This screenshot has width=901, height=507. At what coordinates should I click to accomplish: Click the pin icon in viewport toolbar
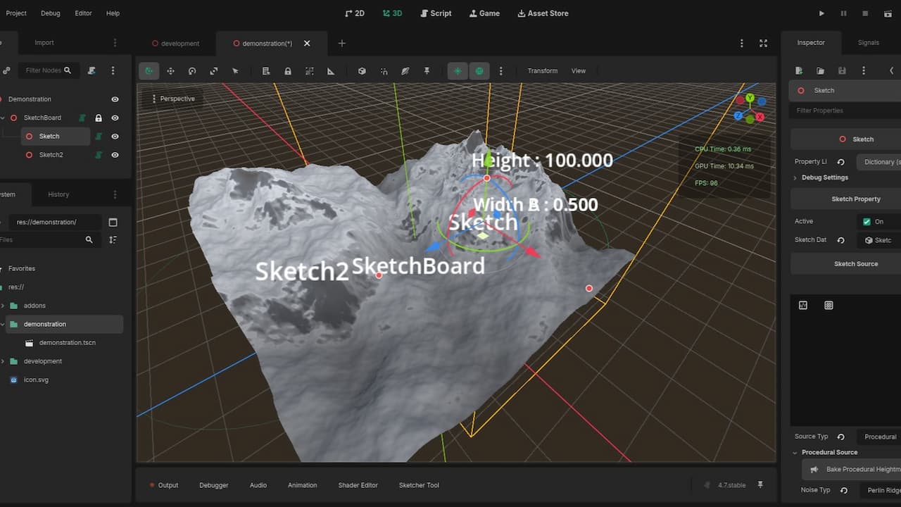(x=427, y=71)
